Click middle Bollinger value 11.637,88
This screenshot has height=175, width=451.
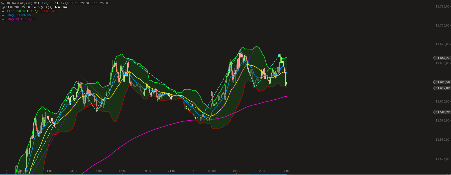(x=33, y=11)
